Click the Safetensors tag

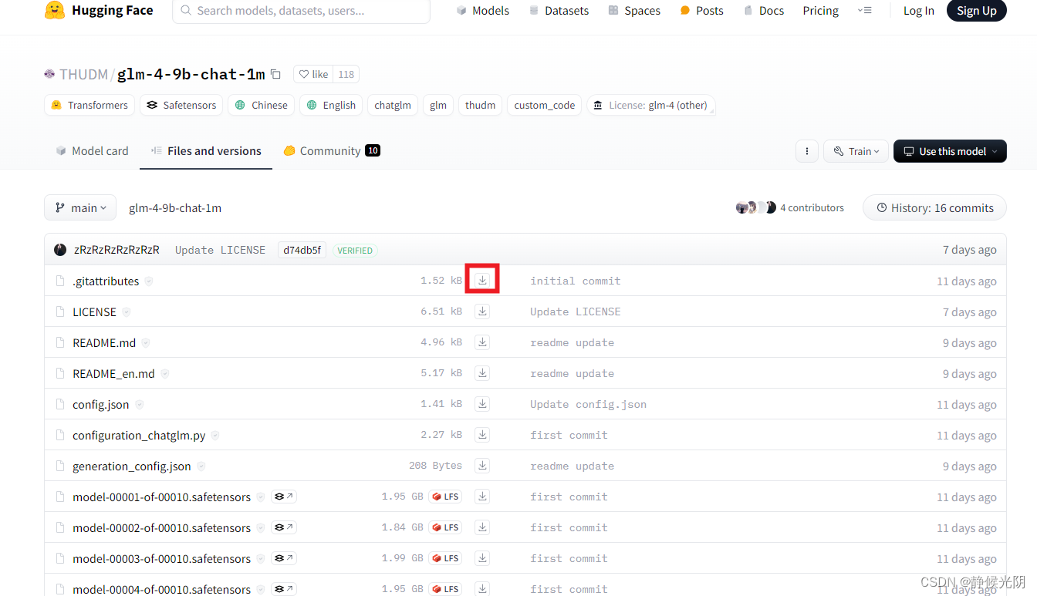click(181, 105)
